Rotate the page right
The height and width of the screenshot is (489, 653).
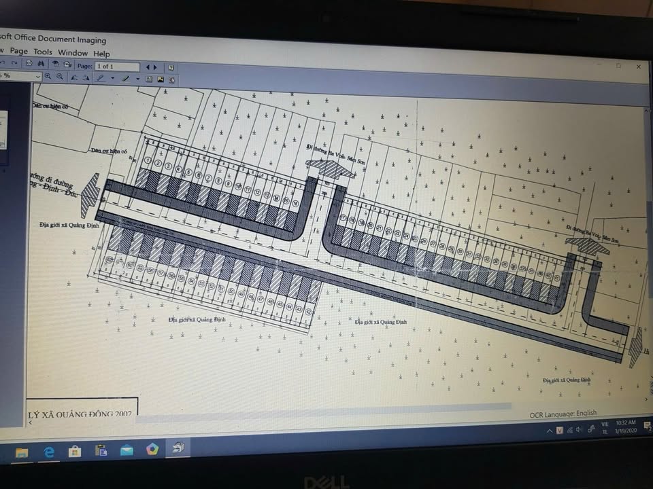click(86, 78)
